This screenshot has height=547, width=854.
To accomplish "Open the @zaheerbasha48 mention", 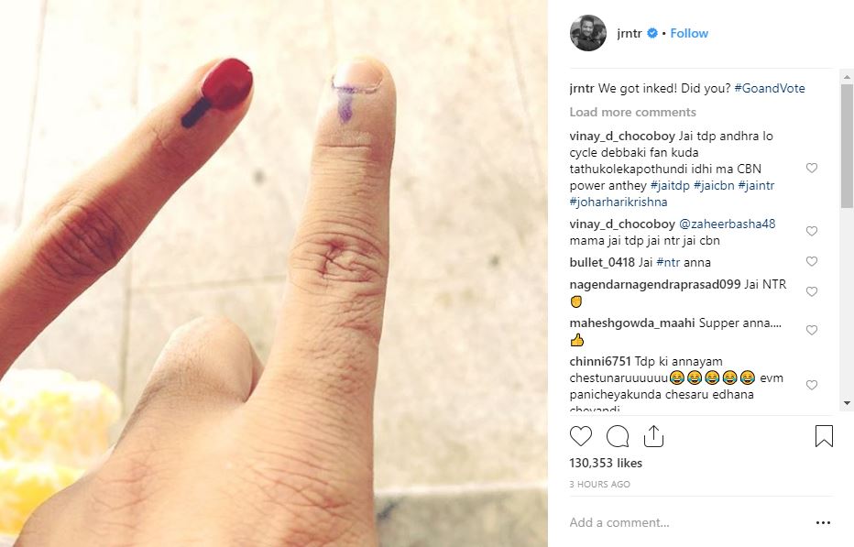I will (728, 224).
